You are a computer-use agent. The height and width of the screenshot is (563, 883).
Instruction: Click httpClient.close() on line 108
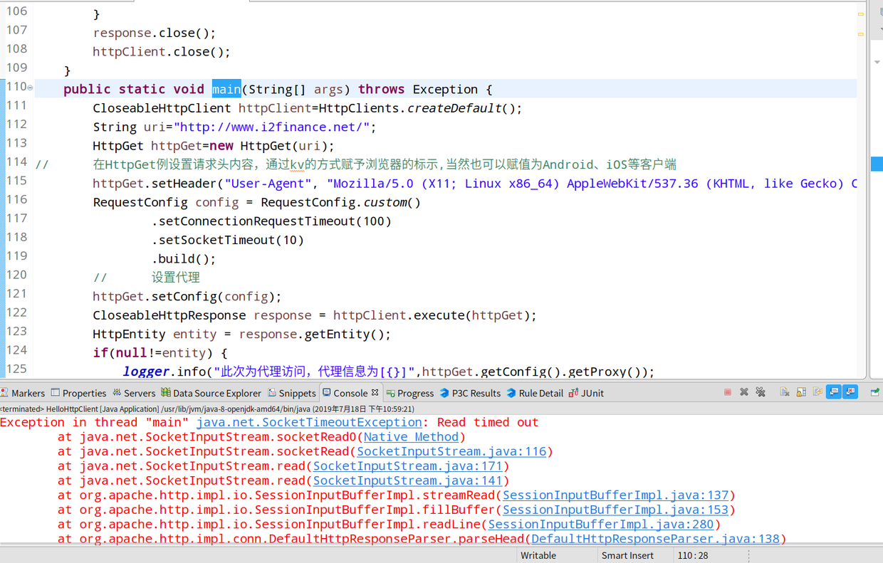click(x=161, y=51)
